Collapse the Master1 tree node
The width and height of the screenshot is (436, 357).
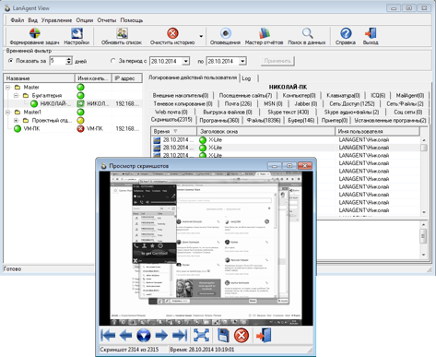8,113
